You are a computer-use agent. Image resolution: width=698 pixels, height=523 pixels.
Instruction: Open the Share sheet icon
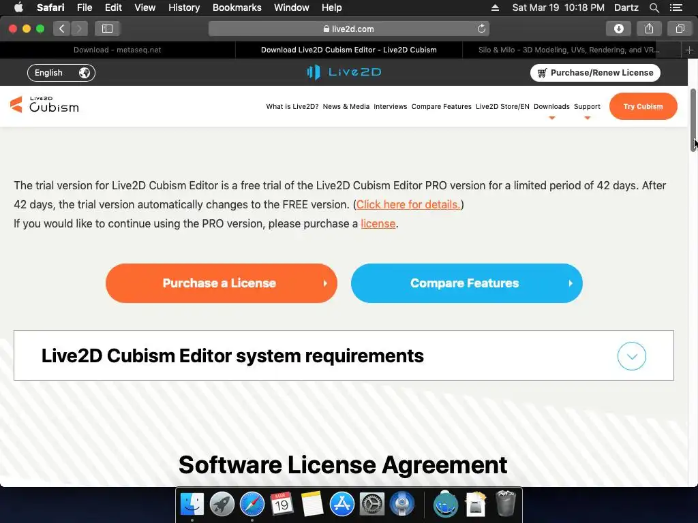(649, 29)
